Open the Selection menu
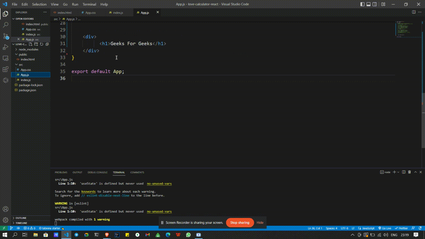The height and width of the screenshot is (239, 425). 39,4
